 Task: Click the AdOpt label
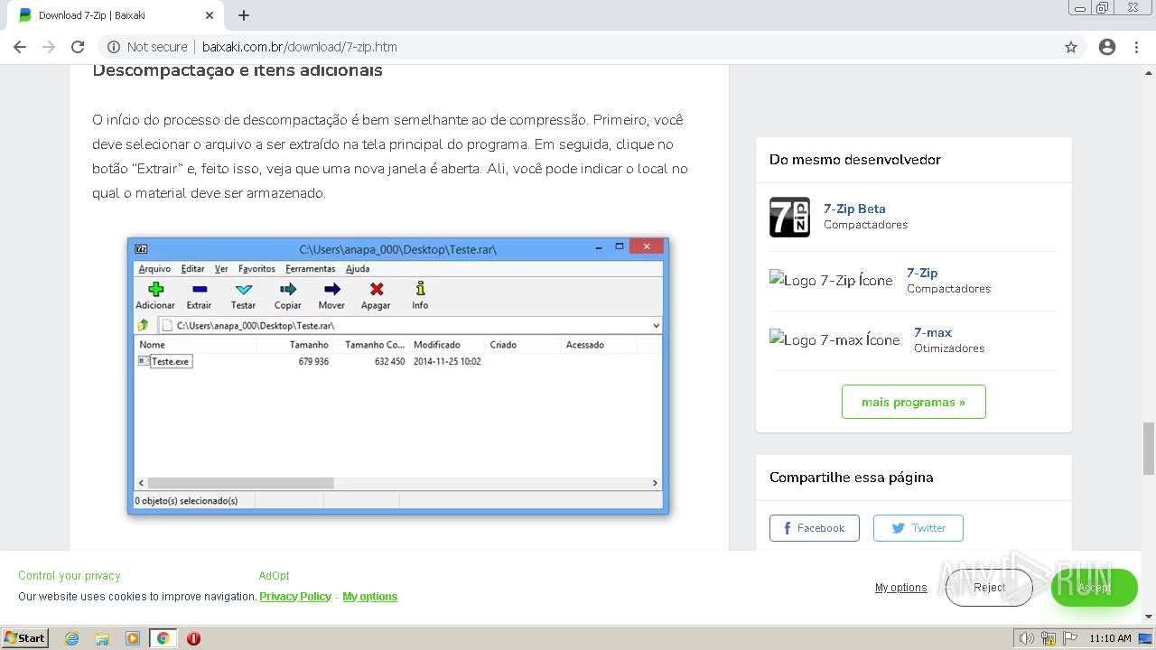pos(274,576)
